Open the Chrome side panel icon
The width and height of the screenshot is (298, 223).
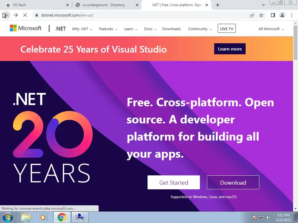[273, 15]
